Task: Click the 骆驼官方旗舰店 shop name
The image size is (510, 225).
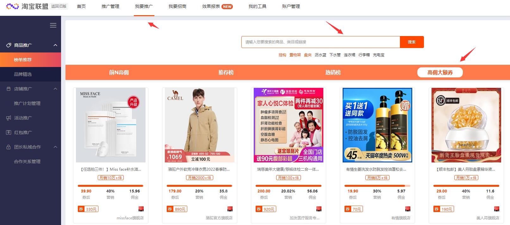Action: point(219,218)
